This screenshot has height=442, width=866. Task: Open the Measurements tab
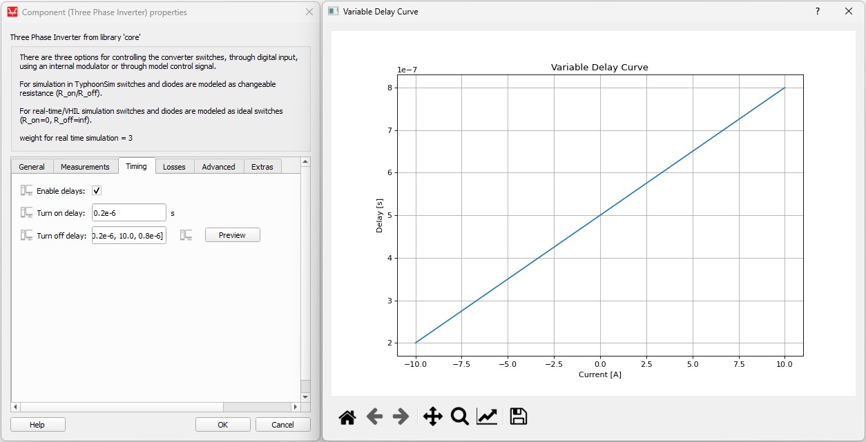pos(85,167)
